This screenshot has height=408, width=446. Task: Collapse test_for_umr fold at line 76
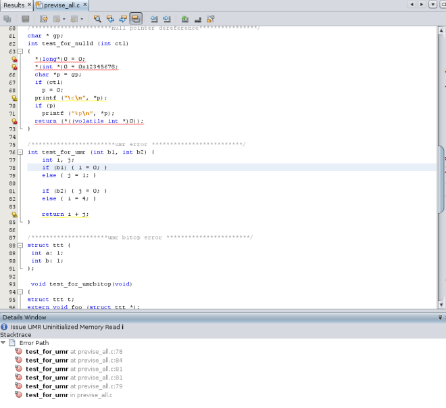click(x=20, y=152)
